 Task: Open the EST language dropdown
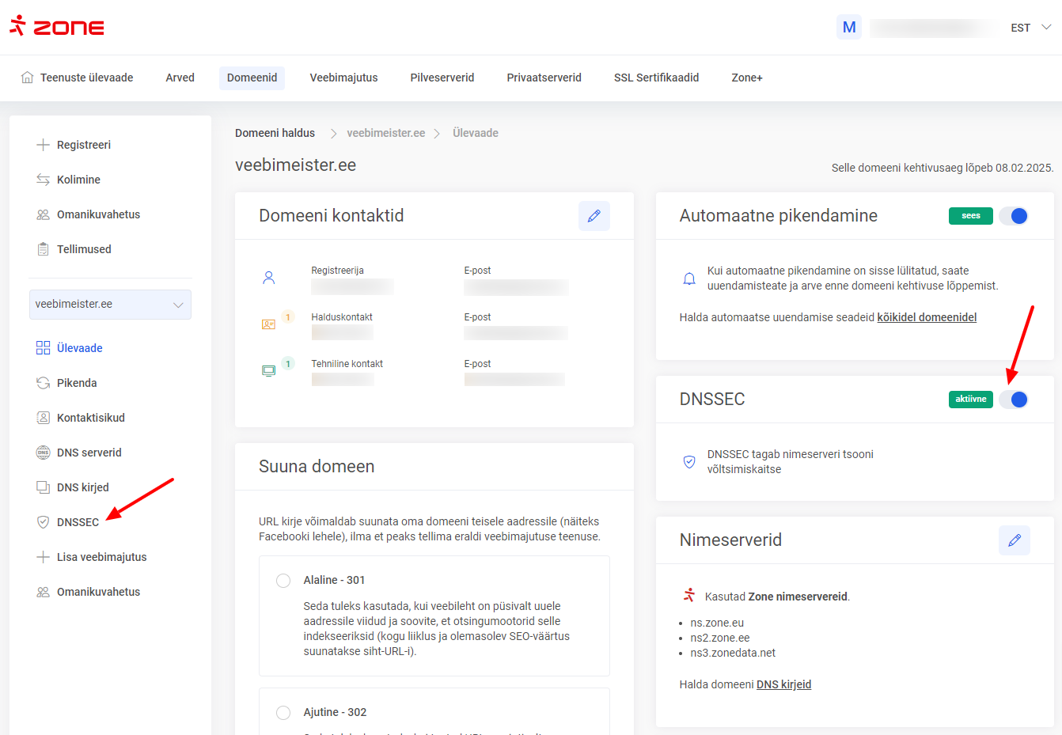(1030, 28)
